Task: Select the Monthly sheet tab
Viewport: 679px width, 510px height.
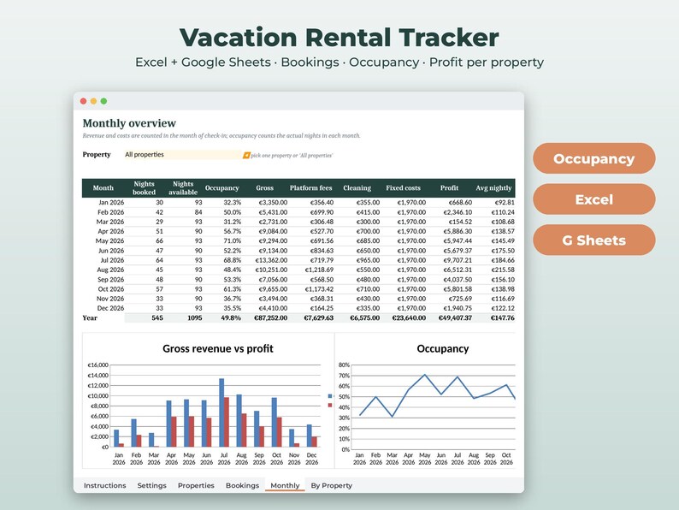Action: click(x=285, y=485)
